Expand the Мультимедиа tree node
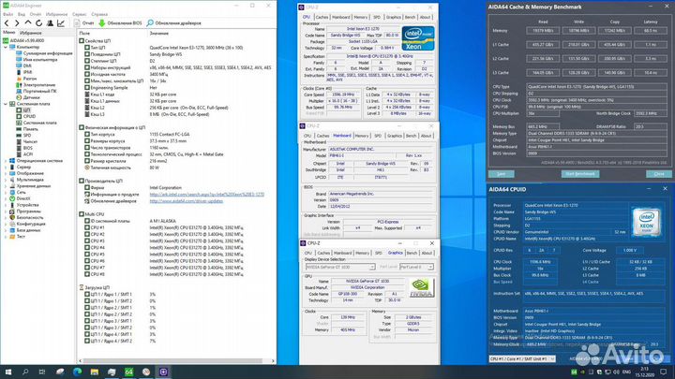This screenshot has height=379, width=675. 6,180
